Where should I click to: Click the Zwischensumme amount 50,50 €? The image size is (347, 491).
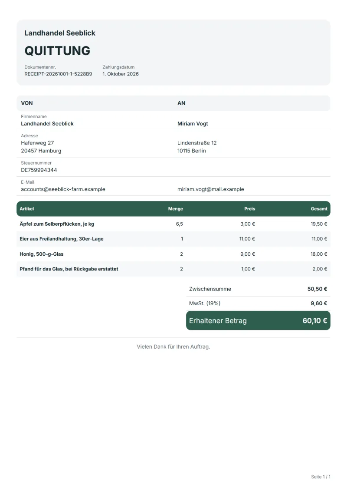pos(317,289)
